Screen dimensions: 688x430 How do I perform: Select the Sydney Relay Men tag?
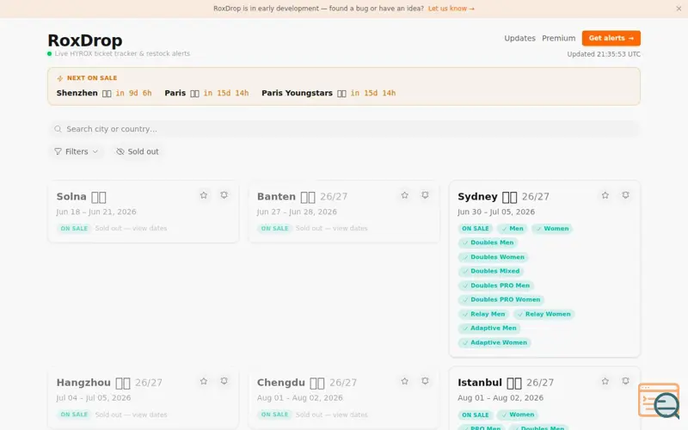pyautogui.click(x=483, y=314)
